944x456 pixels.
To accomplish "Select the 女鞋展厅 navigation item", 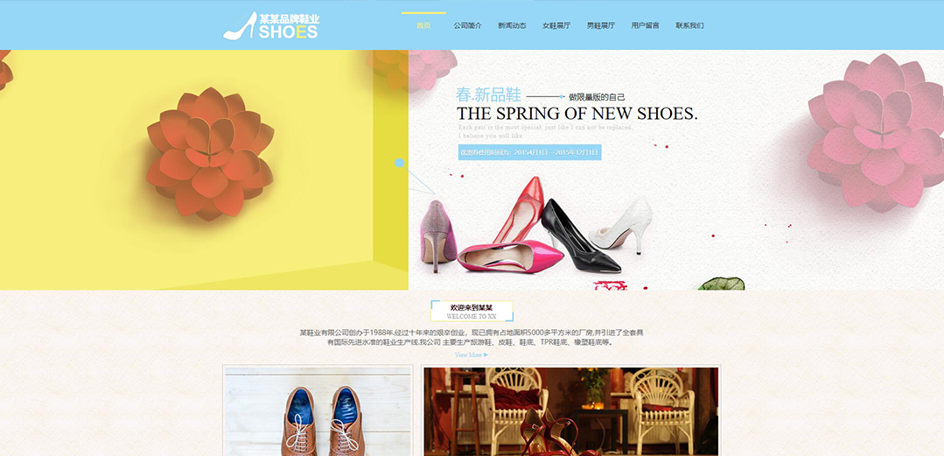I will point(556,26).
